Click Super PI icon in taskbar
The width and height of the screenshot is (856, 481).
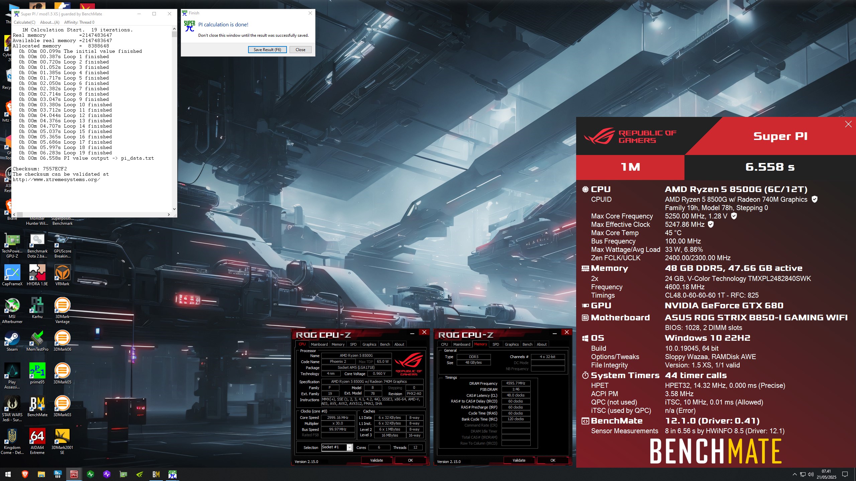coord(173,474)
